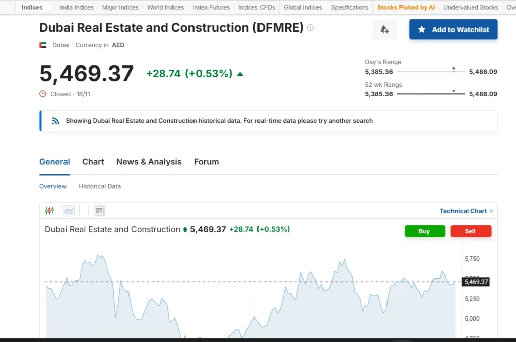Select the candlestick chart type icon
The width and height of the screenshot is (516, 342).
click(x=49, y=210)
